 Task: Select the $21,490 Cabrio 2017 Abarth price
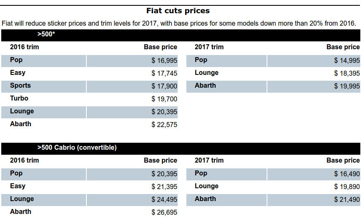coord(347,200)
